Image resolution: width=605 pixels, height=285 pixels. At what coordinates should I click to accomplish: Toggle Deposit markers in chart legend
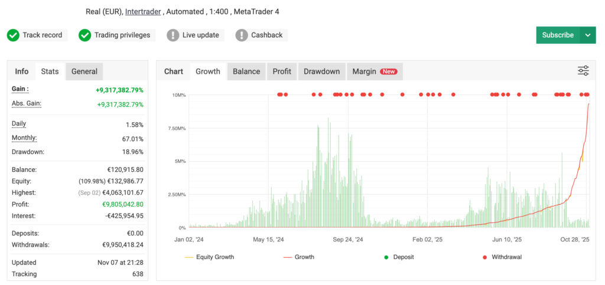pyautogui.click(x=402, y=257)
